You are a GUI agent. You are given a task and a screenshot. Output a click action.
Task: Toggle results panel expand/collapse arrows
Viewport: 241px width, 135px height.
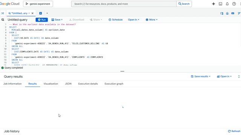[x=239, y=76]
